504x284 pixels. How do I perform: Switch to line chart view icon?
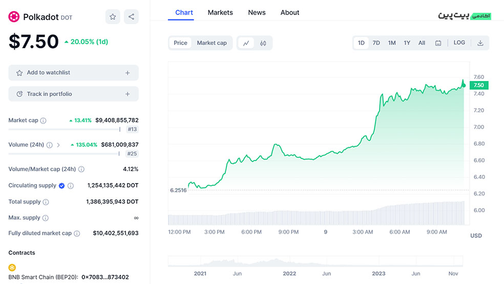(x=246, y=43)
